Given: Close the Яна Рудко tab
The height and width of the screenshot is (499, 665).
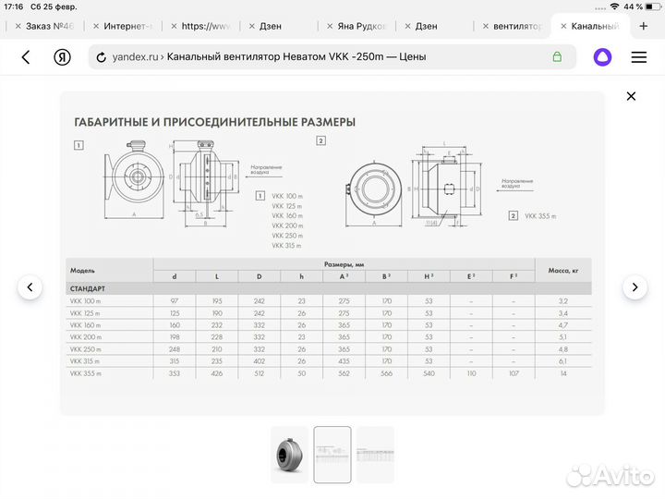Looking at the screenshot, I should 330,26.
